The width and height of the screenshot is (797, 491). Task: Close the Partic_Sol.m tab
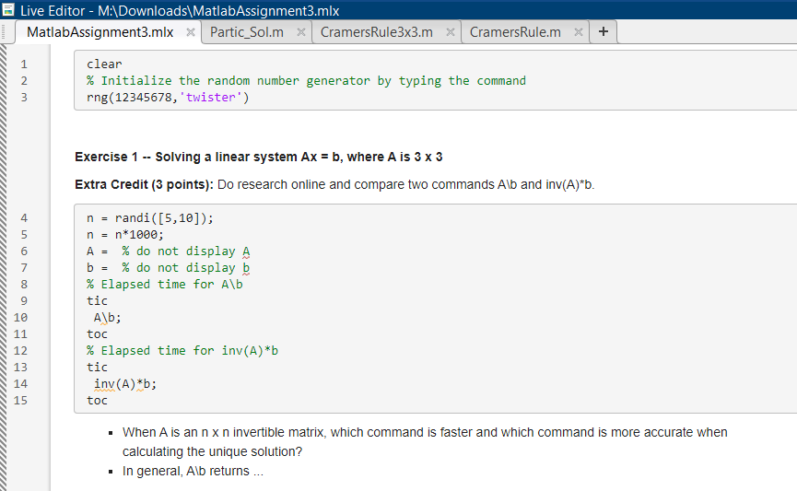tap(301, 32)
